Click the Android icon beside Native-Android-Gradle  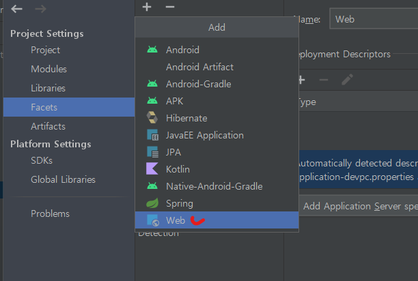[x=152, y=186]
